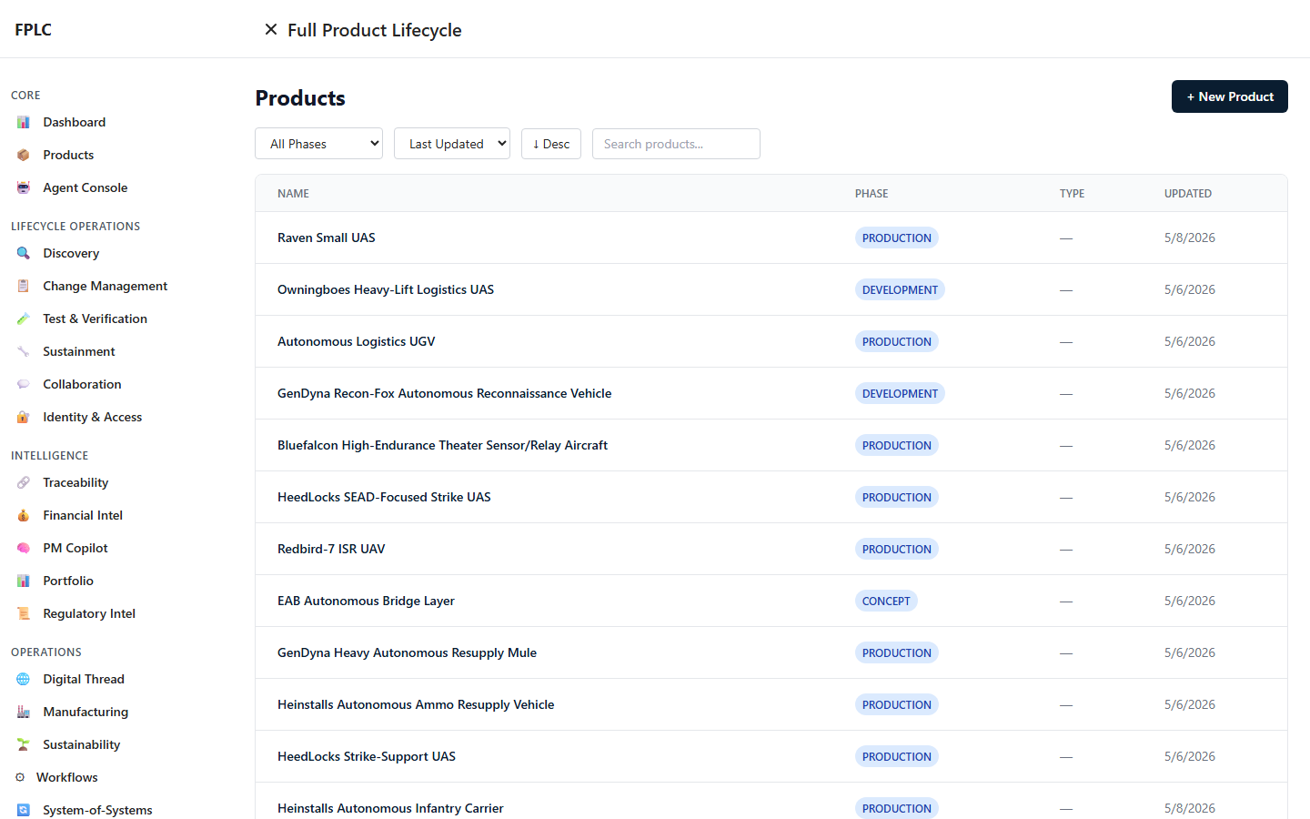Screen dimensions: 1310x819
Task: Click the Financial Intel money bag icon
Action: 24,515
